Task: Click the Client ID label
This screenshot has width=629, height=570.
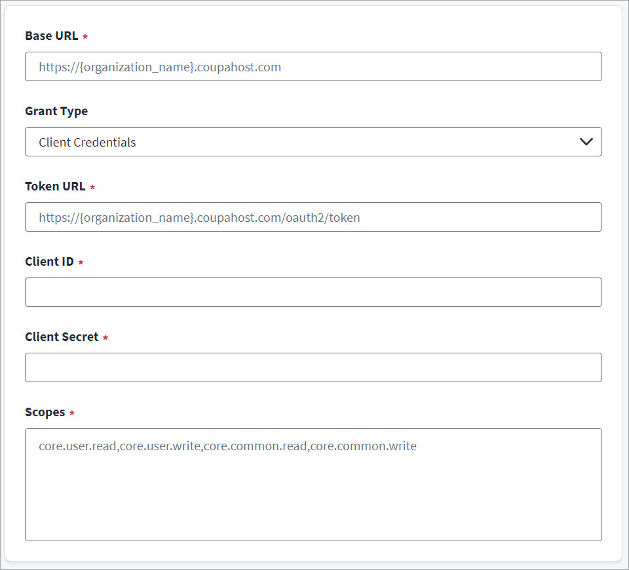Action: pyautogui.click(x=49, y=262)
